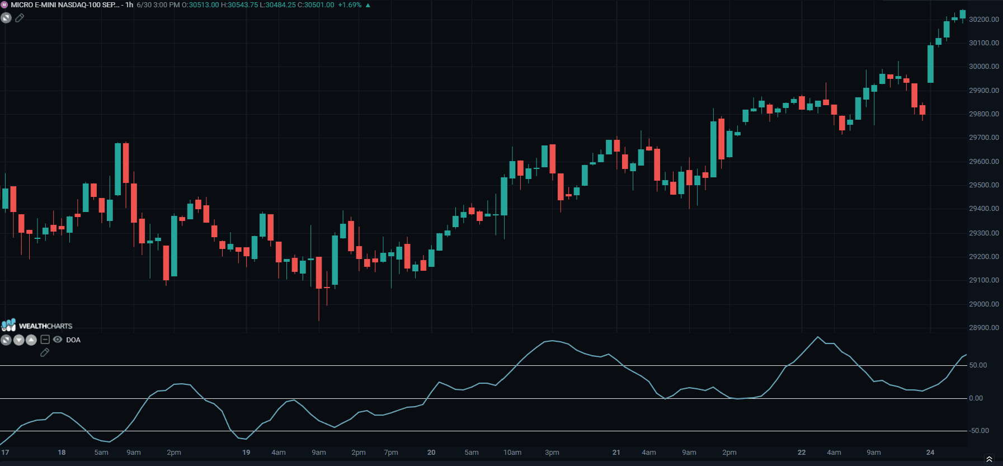
Task: Click the double chevron up in bottom corner
Action: (x=989, y=459)
